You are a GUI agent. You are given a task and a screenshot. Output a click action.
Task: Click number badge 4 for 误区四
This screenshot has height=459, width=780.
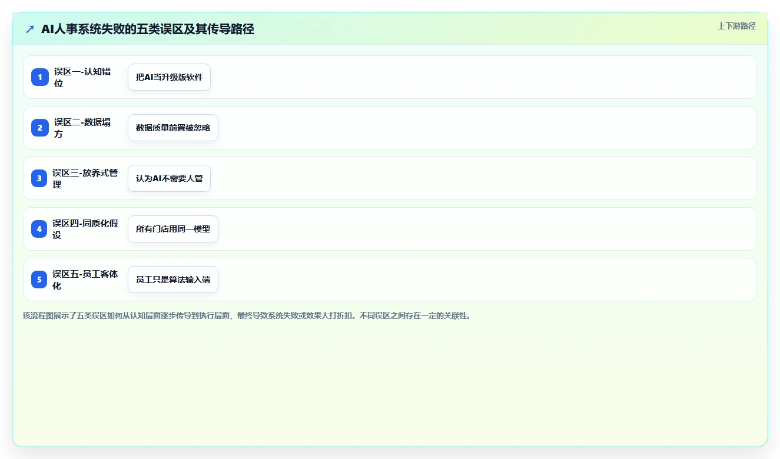pos(39,229)
